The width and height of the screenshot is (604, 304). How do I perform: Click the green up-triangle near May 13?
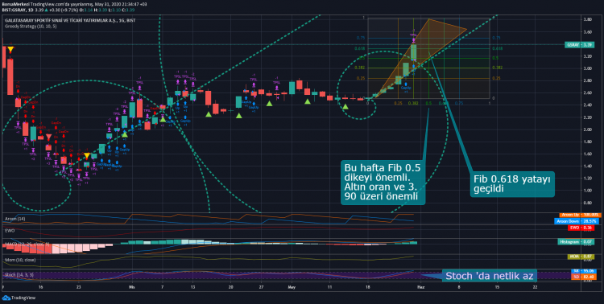[345, 106]
